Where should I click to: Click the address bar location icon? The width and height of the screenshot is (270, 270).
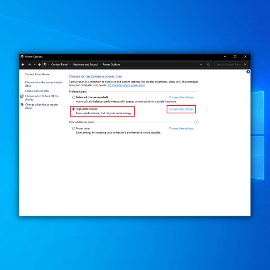46,65
